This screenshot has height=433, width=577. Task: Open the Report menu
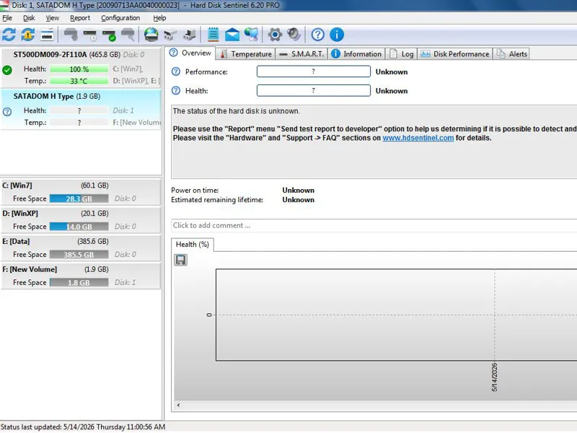pyautogui.click(x=80, y=18)
